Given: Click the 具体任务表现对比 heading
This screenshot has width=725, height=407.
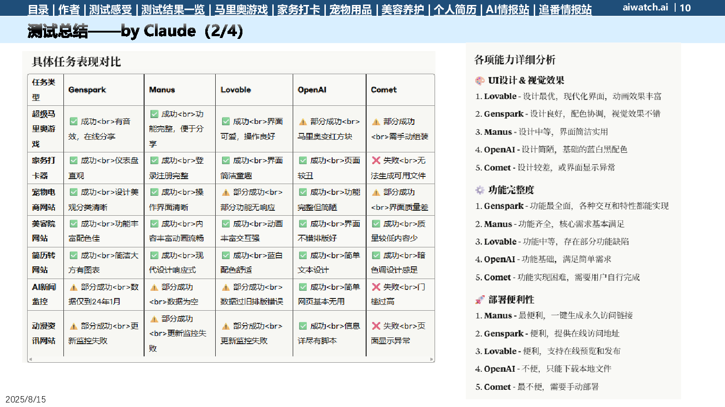Looking at the screenshot, I should [77, 62].
